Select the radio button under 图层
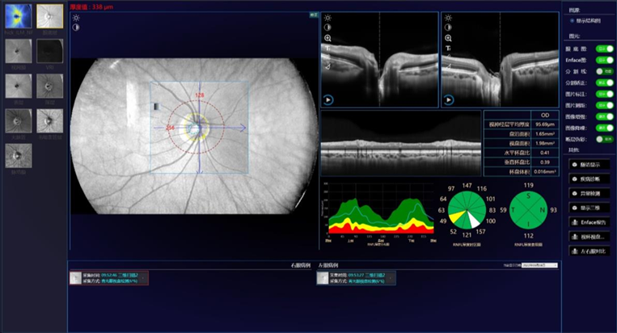This screenshot has width=617, height=333. click(573, 21)
